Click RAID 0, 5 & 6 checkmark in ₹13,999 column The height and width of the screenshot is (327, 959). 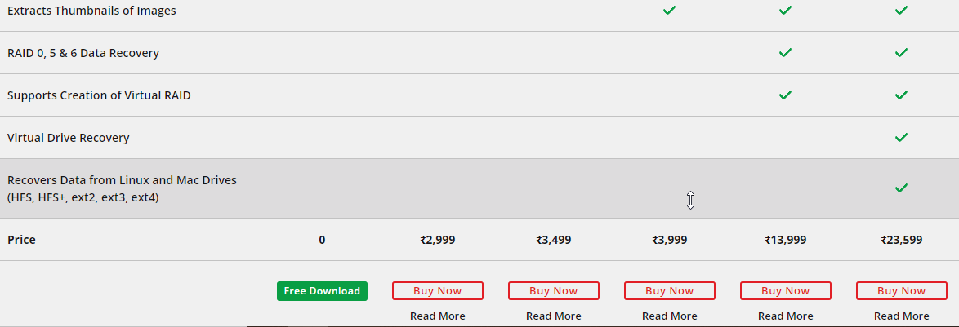click(785, 52)
